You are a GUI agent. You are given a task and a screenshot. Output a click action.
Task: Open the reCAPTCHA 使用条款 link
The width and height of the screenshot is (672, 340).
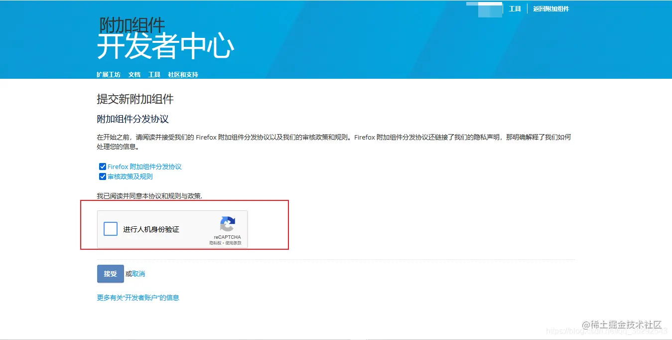pos(233,243)
